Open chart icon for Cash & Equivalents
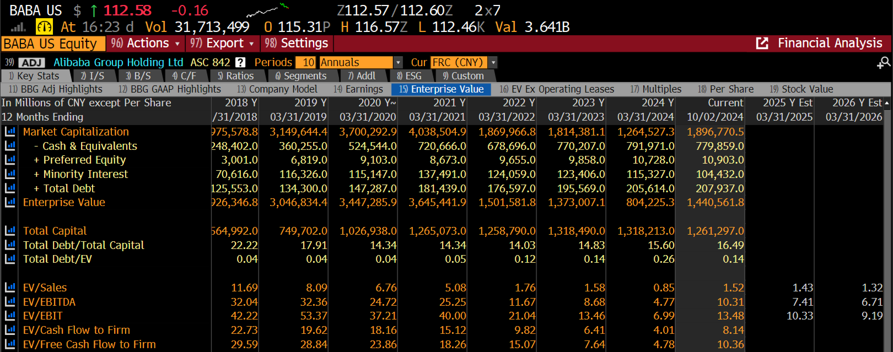This screenshot has width=893, height=352. tap(10, 146)
